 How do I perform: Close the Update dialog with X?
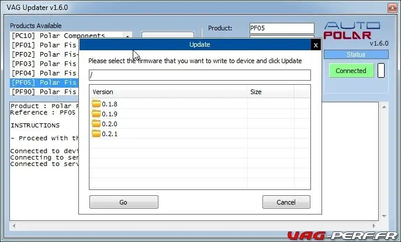pos(316,45)
